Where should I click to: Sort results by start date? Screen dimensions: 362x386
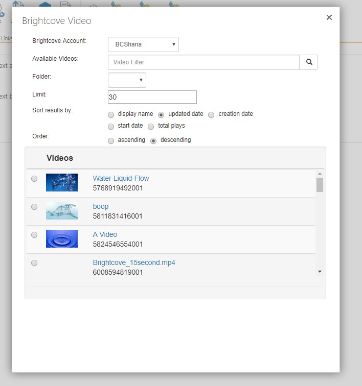click(111, 126)
